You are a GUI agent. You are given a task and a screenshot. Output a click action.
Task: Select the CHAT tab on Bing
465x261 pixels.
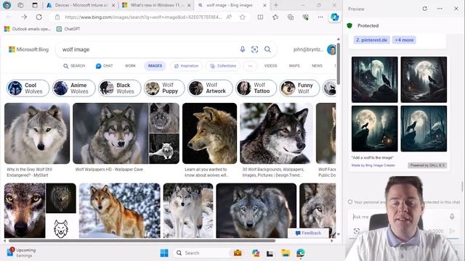[x=105, y=66]
